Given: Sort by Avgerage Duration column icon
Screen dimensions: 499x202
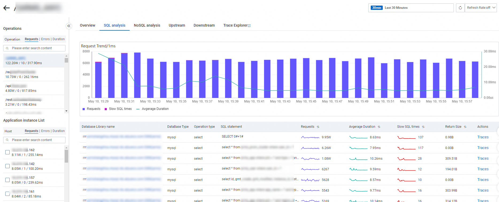Looking at the screenshot, I should (x=379, y=127).
